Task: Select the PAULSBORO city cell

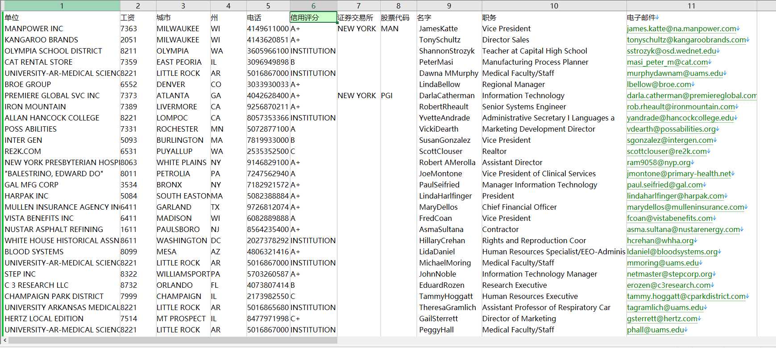Action: (x=183, y=229)
